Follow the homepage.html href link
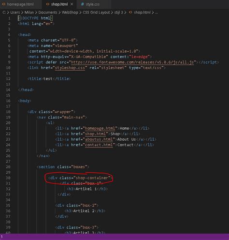The height and width of the screenshot is (240, 229). 100,128
